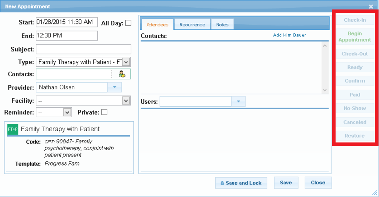
Task: Expand the Provider dropdown arrow
Action: click(x=114, y=87)
